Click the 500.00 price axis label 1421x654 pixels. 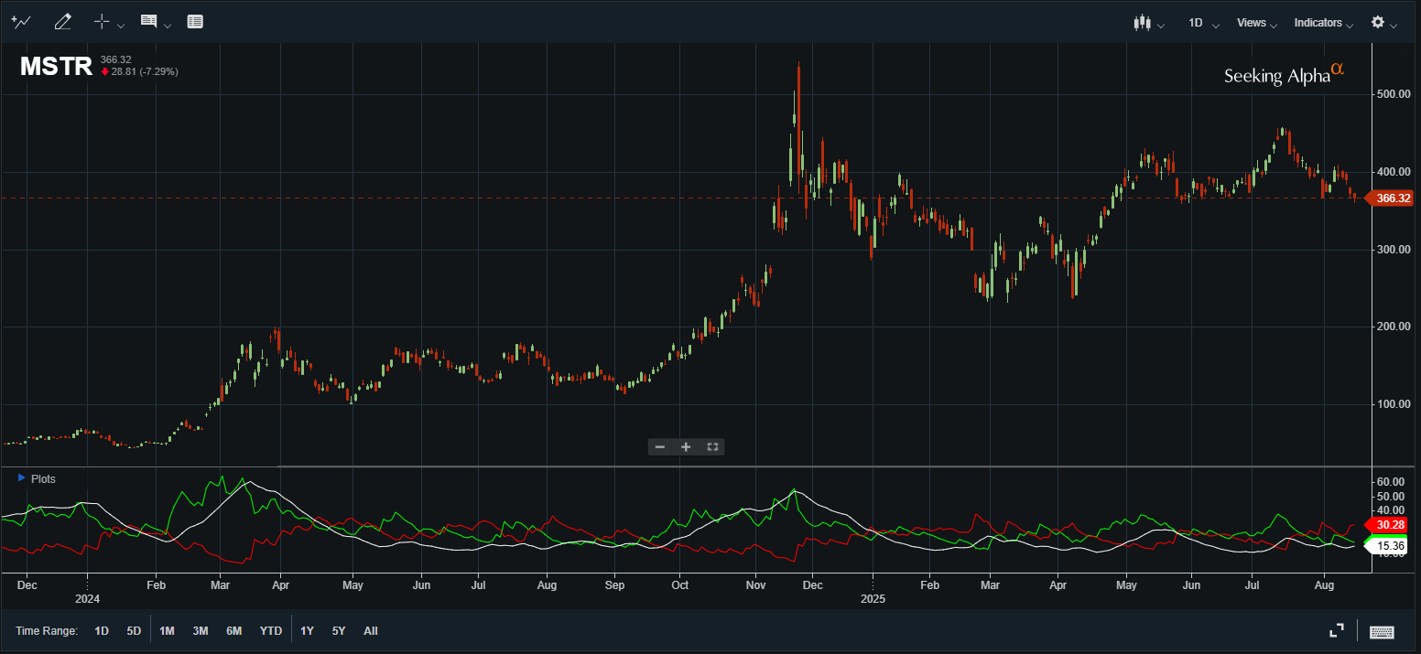pos(1394,94)
